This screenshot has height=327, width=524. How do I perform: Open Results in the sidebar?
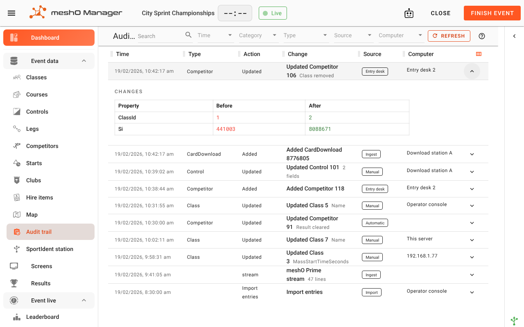pos(49,283)
